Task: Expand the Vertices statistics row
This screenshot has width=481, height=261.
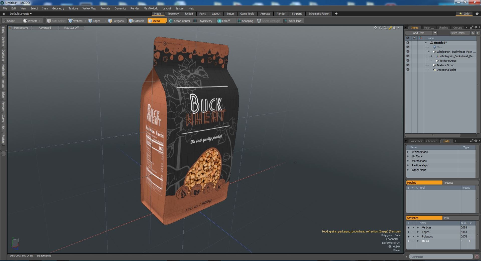Action: pyautogui.click(x=418, y=227)
